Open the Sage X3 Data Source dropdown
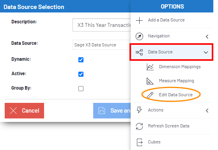Viewport: 218px width, 150px height. pos(102,45)
